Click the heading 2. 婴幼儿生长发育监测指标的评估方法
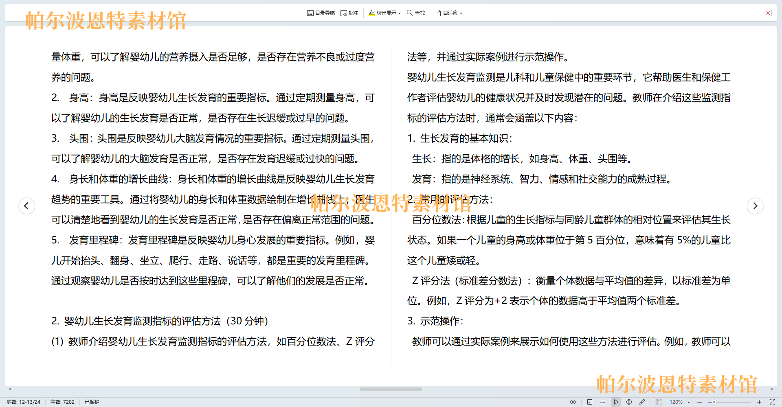 [x=160, y=321]
